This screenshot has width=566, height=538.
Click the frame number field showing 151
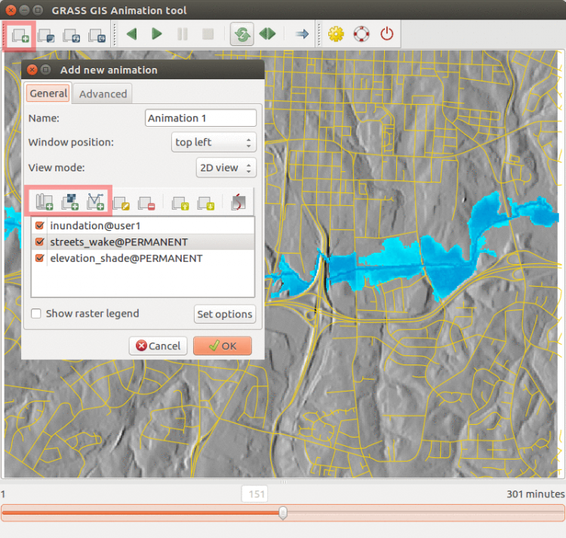point(255,493)
